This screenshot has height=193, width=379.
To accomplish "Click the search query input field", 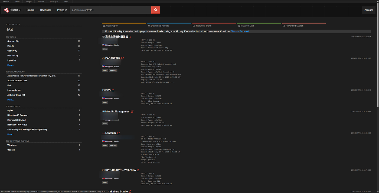I will click(x=110, y=10).
